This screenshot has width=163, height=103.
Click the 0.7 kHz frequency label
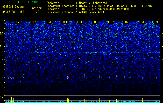[x=2, y=85]
